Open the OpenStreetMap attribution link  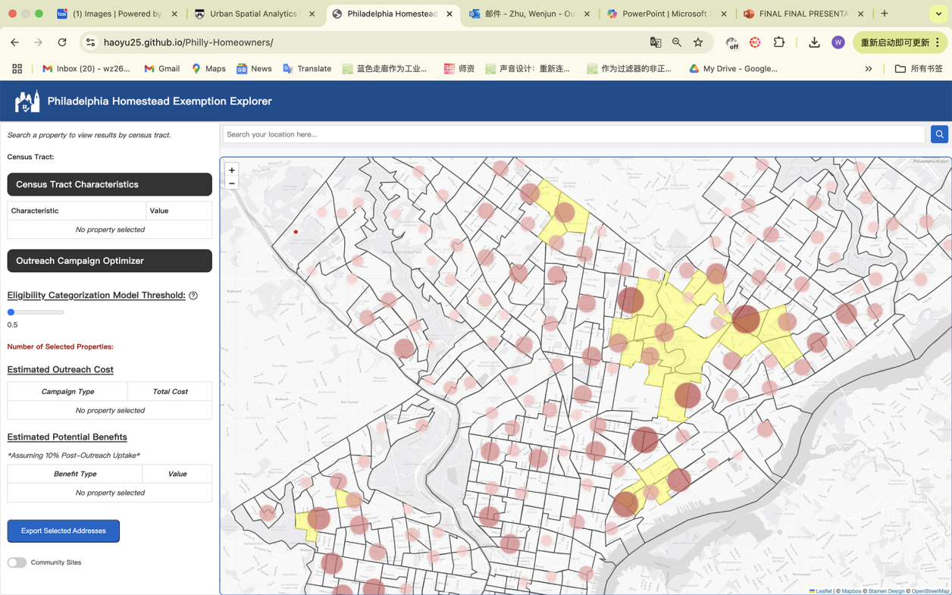click(930, 591)
